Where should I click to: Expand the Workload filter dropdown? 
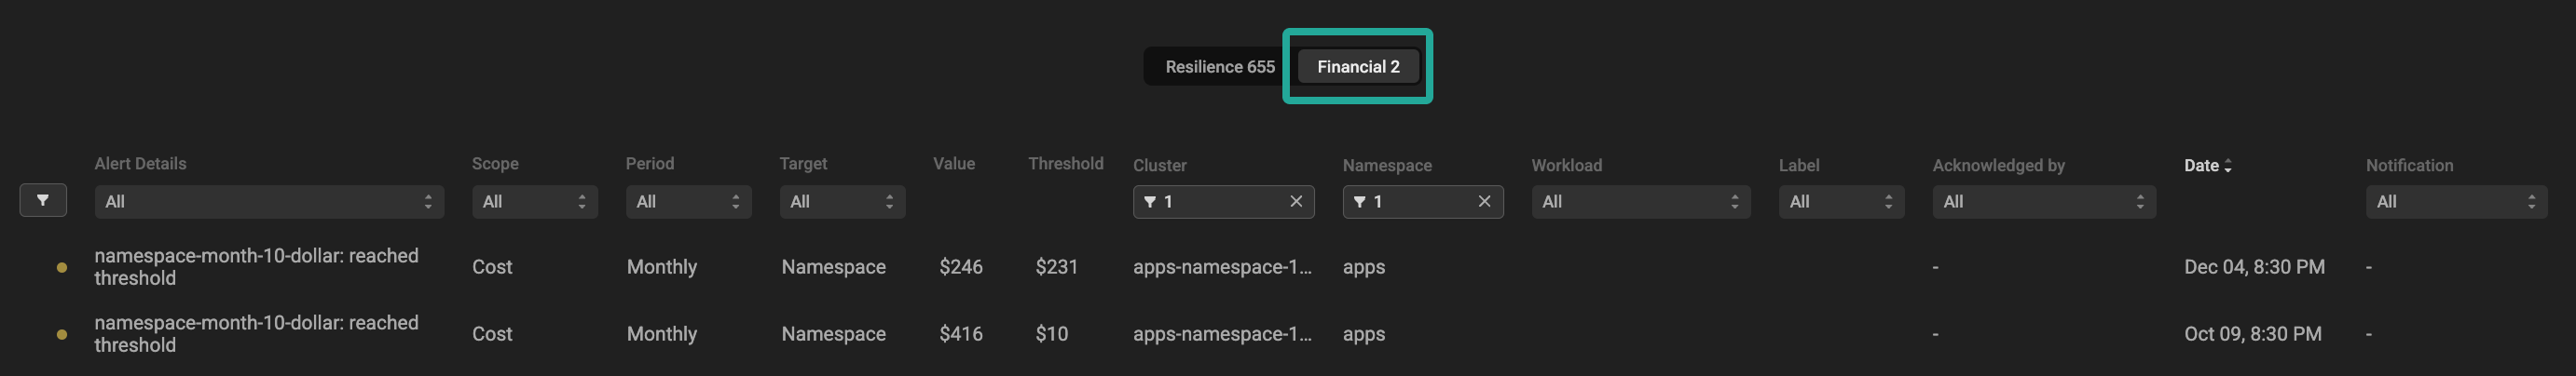pos(1640,201)
